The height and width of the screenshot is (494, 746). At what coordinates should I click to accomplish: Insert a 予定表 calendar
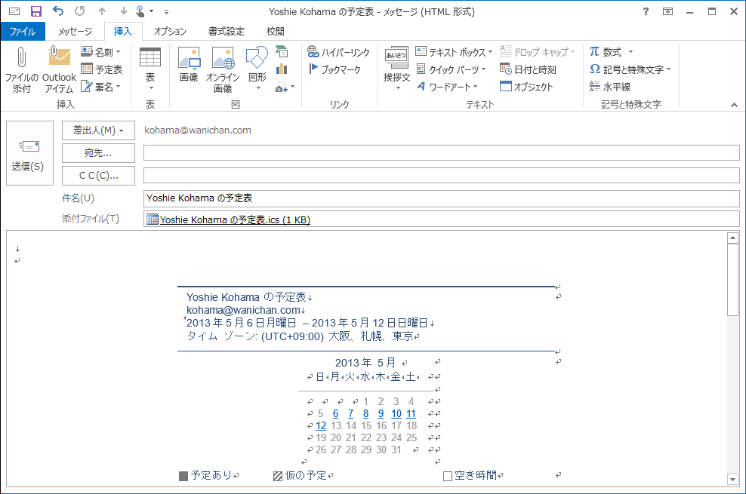point(102,69)
